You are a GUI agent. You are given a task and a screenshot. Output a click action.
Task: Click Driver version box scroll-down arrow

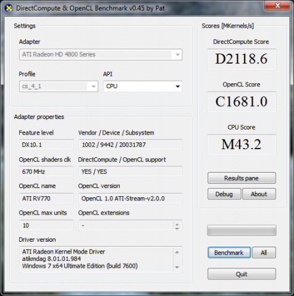[x=177, y=267]
